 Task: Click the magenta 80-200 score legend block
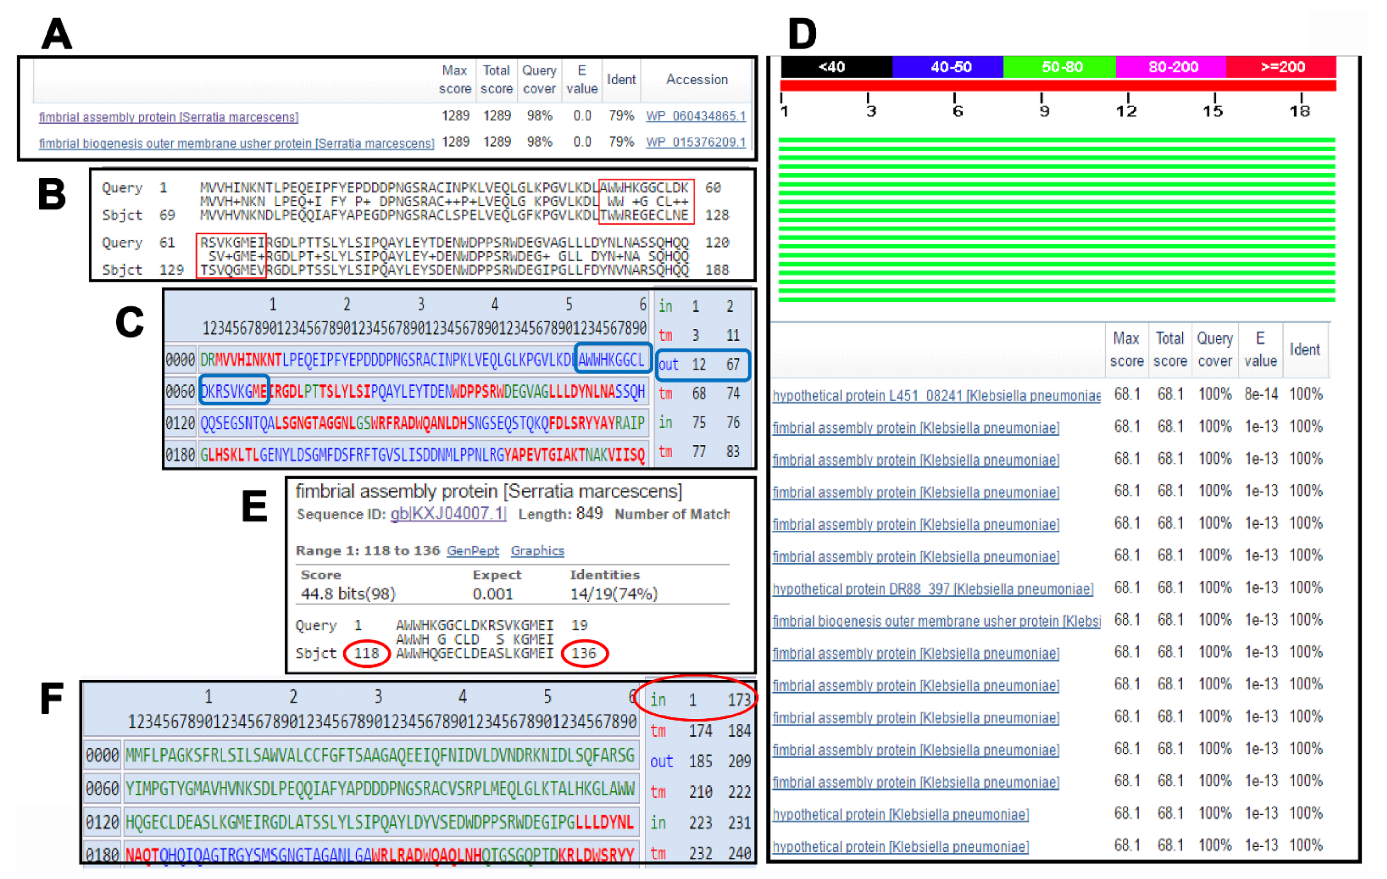pyautogui.click(x=1170, y=67)
